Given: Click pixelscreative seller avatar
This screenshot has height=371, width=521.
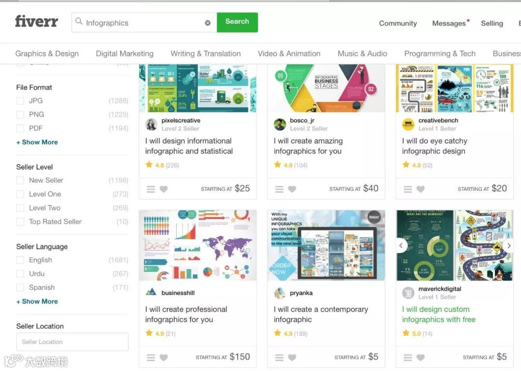Looking at the screenshot, I should coord(151,125).
